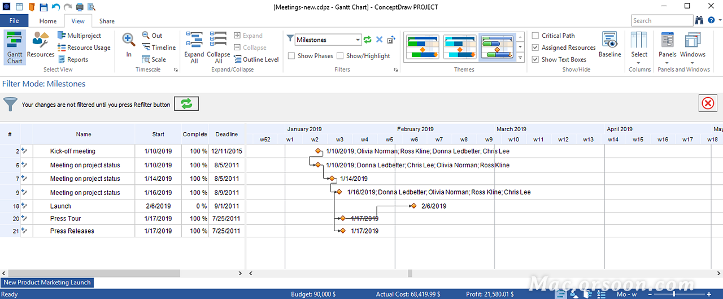Click the Outline Level button
The width and height of the screenshot is (723, 299).
255,59
